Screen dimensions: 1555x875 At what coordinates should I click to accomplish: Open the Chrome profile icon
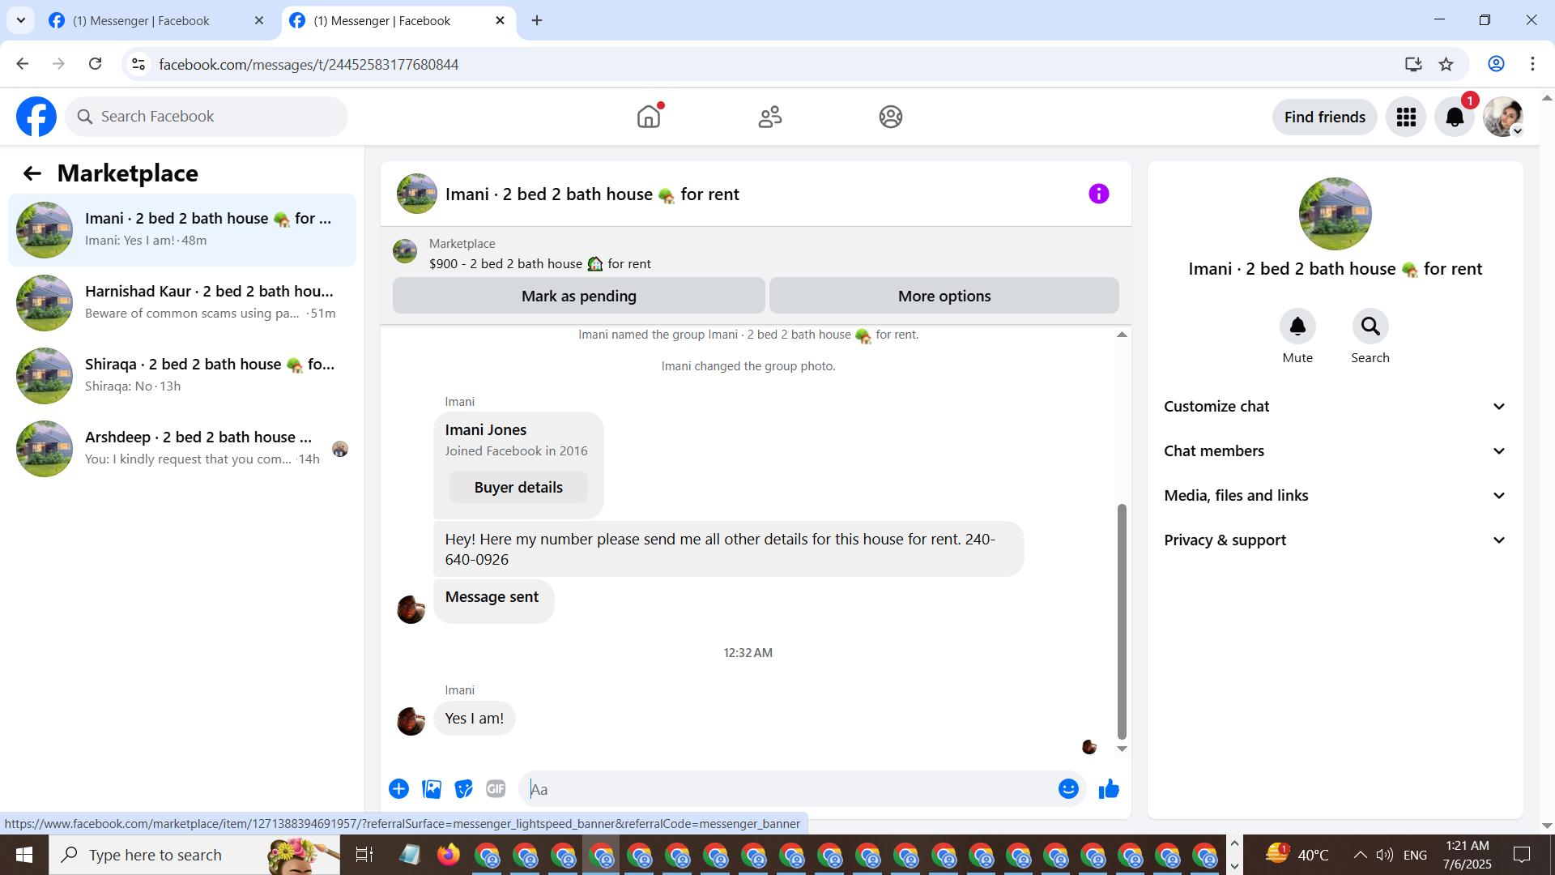1496,64
